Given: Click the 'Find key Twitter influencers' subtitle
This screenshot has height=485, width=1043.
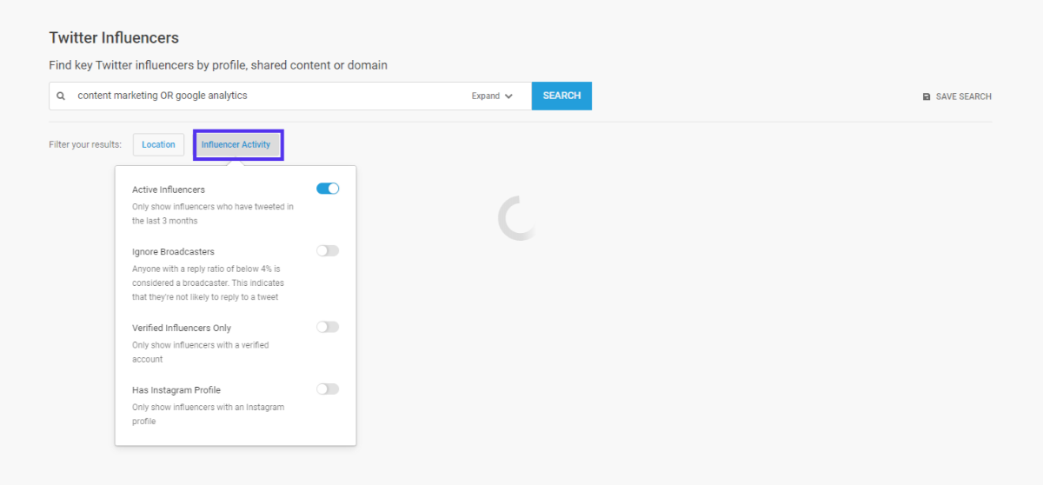Looking at the screenshot, I should click(x=218, y=65).
